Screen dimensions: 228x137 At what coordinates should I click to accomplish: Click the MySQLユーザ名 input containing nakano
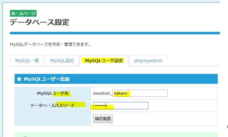point(140,93)
